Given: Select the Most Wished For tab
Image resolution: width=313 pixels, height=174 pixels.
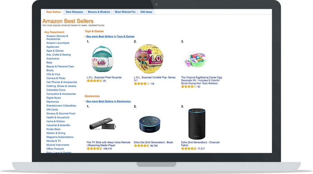Looking at the screenshot, I should (x=125, y=12).
